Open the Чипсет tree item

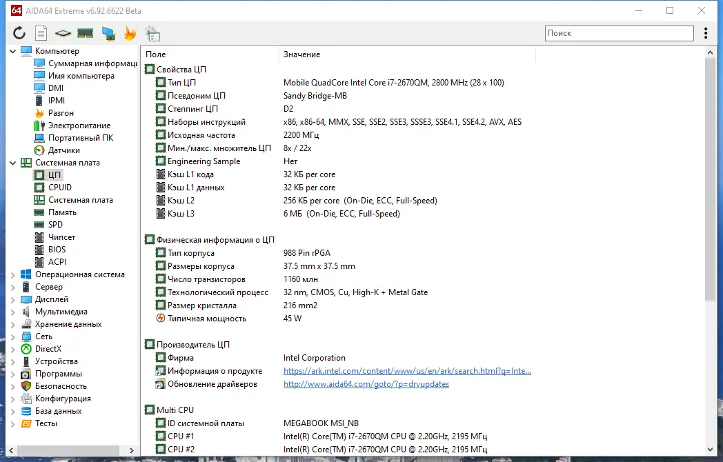coord(55,237)
